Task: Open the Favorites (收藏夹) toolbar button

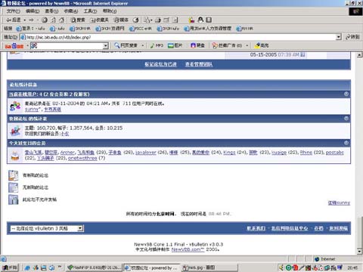Action: coord(100,20)
